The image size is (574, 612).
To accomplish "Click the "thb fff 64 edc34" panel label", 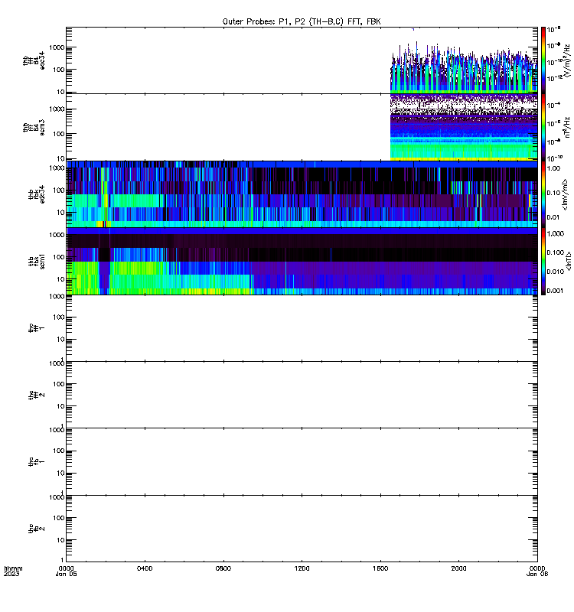I will tap(34, 60).
